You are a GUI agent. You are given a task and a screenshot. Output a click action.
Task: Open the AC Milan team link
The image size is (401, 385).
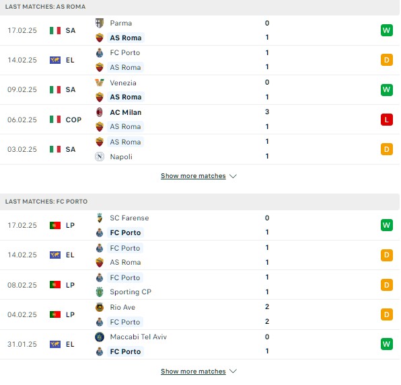[126, 112]
